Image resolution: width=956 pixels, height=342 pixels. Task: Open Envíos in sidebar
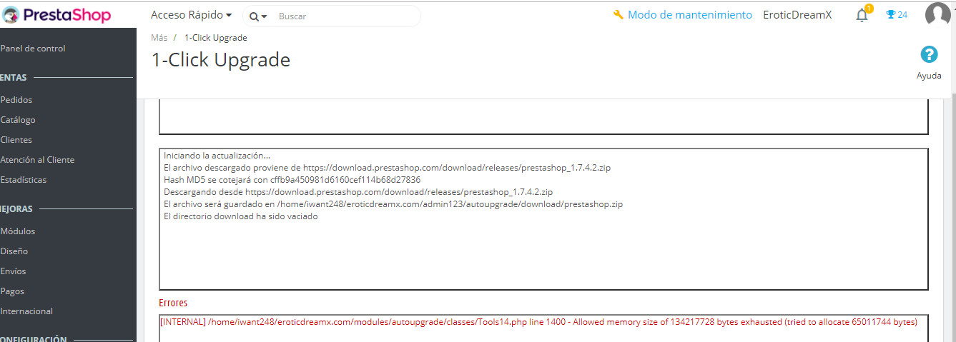coord(14,271)
